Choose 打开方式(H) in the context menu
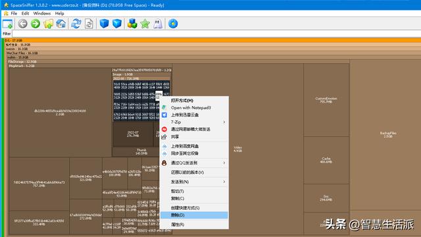This screenshot has width=421, height=237. coord(195,101)
